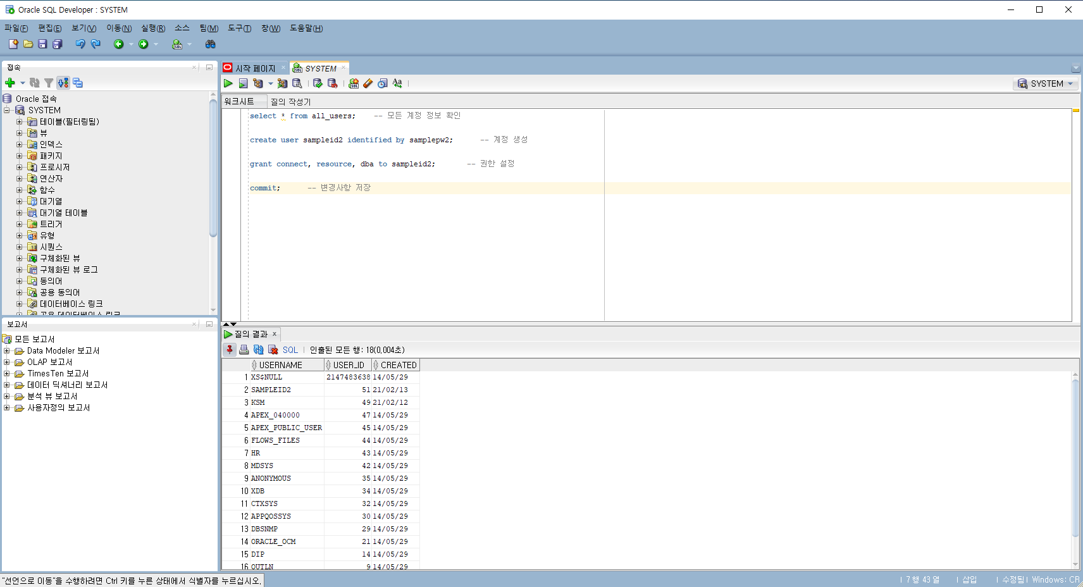Screen dimensions: 1083x587
Task: Click the Explain Plan icon
Action: pos(257,83)
